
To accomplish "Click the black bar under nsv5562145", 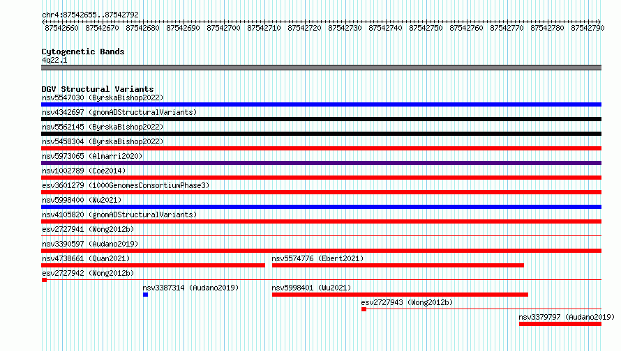I will pyautogui.click(x=321, y=134).
